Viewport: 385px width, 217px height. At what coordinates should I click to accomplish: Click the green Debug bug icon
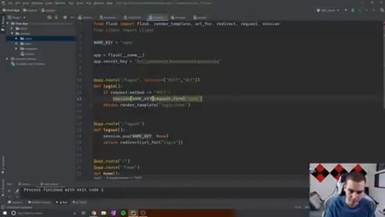pos(353,10)
